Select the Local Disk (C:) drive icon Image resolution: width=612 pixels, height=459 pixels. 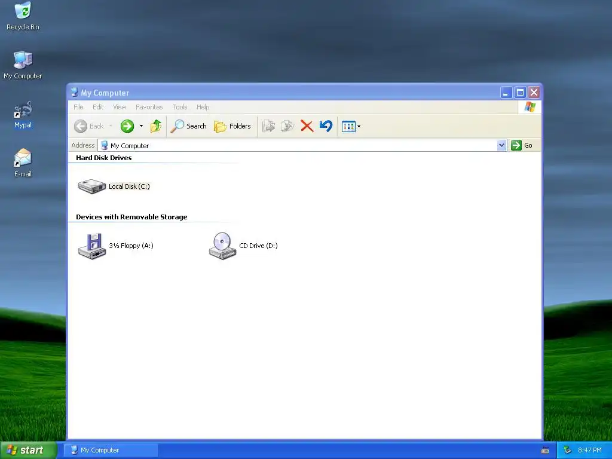(x=92, y=186)
